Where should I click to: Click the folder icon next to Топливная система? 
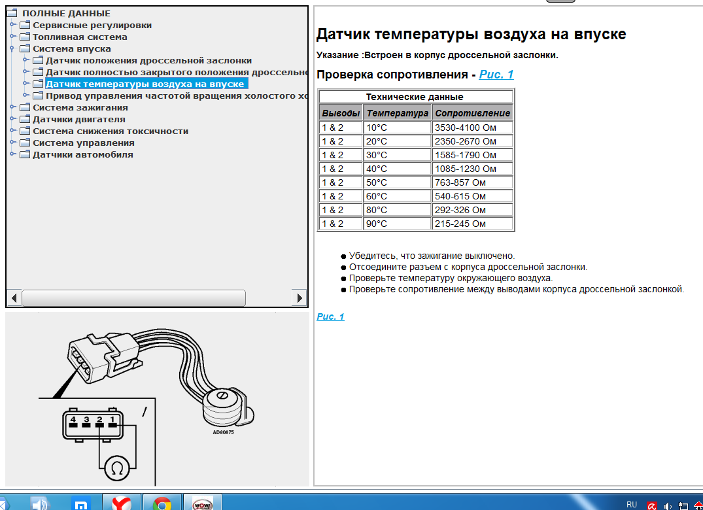coord(25,37)
